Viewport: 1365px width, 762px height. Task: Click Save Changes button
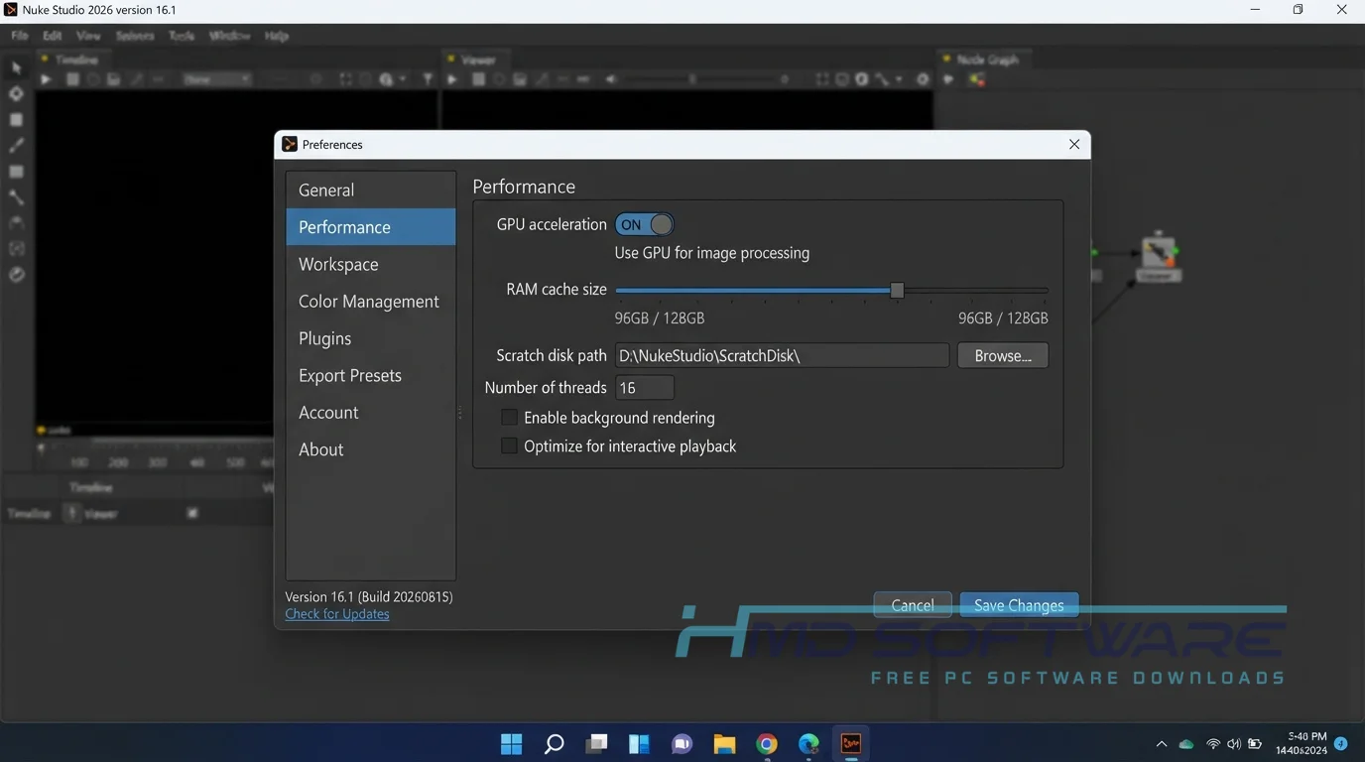coord(1019,605)
